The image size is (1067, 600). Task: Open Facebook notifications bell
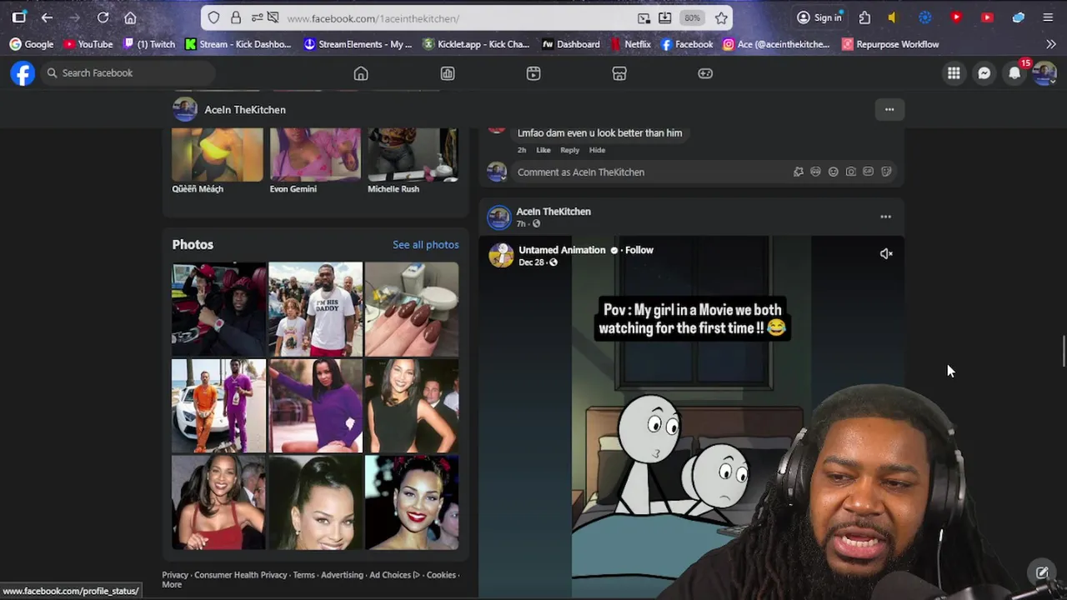click(1014, 73)
